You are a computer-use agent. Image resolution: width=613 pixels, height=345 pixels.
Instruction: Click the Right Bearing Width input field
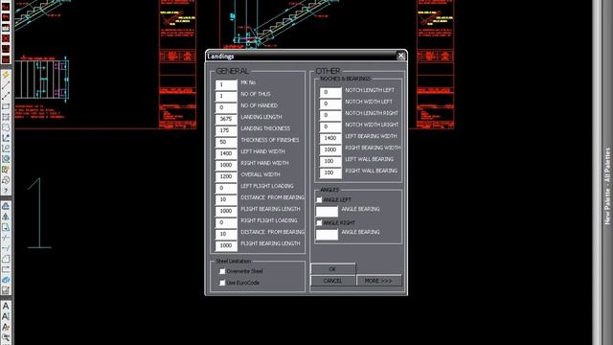click(330, 149)
